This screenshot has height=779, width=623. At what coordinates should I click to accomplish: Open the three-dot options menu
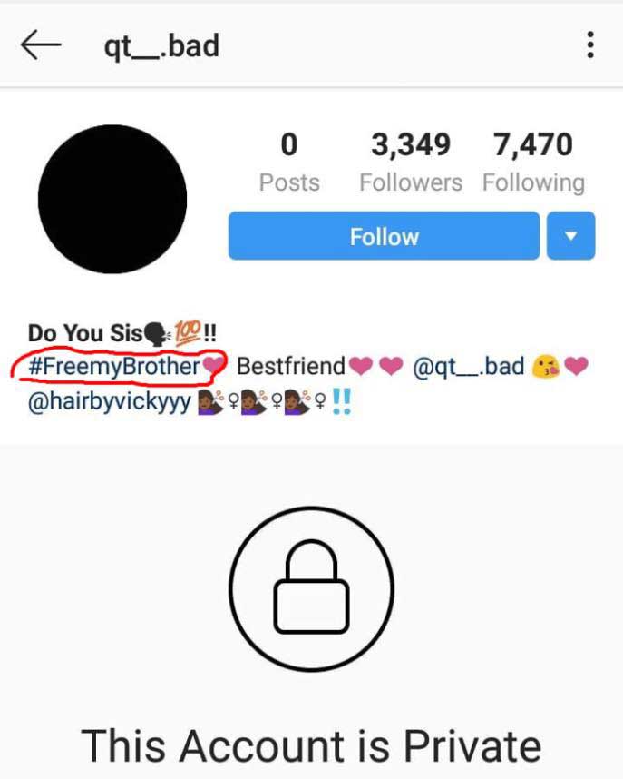coord(589,44)
